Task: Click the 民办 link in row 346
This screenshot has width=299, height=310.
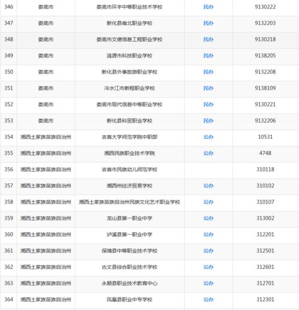Action: 208,7
